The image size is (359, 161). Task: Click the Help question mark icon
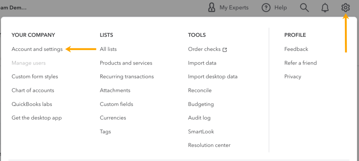pyautogui.click(x=266, y=7)
